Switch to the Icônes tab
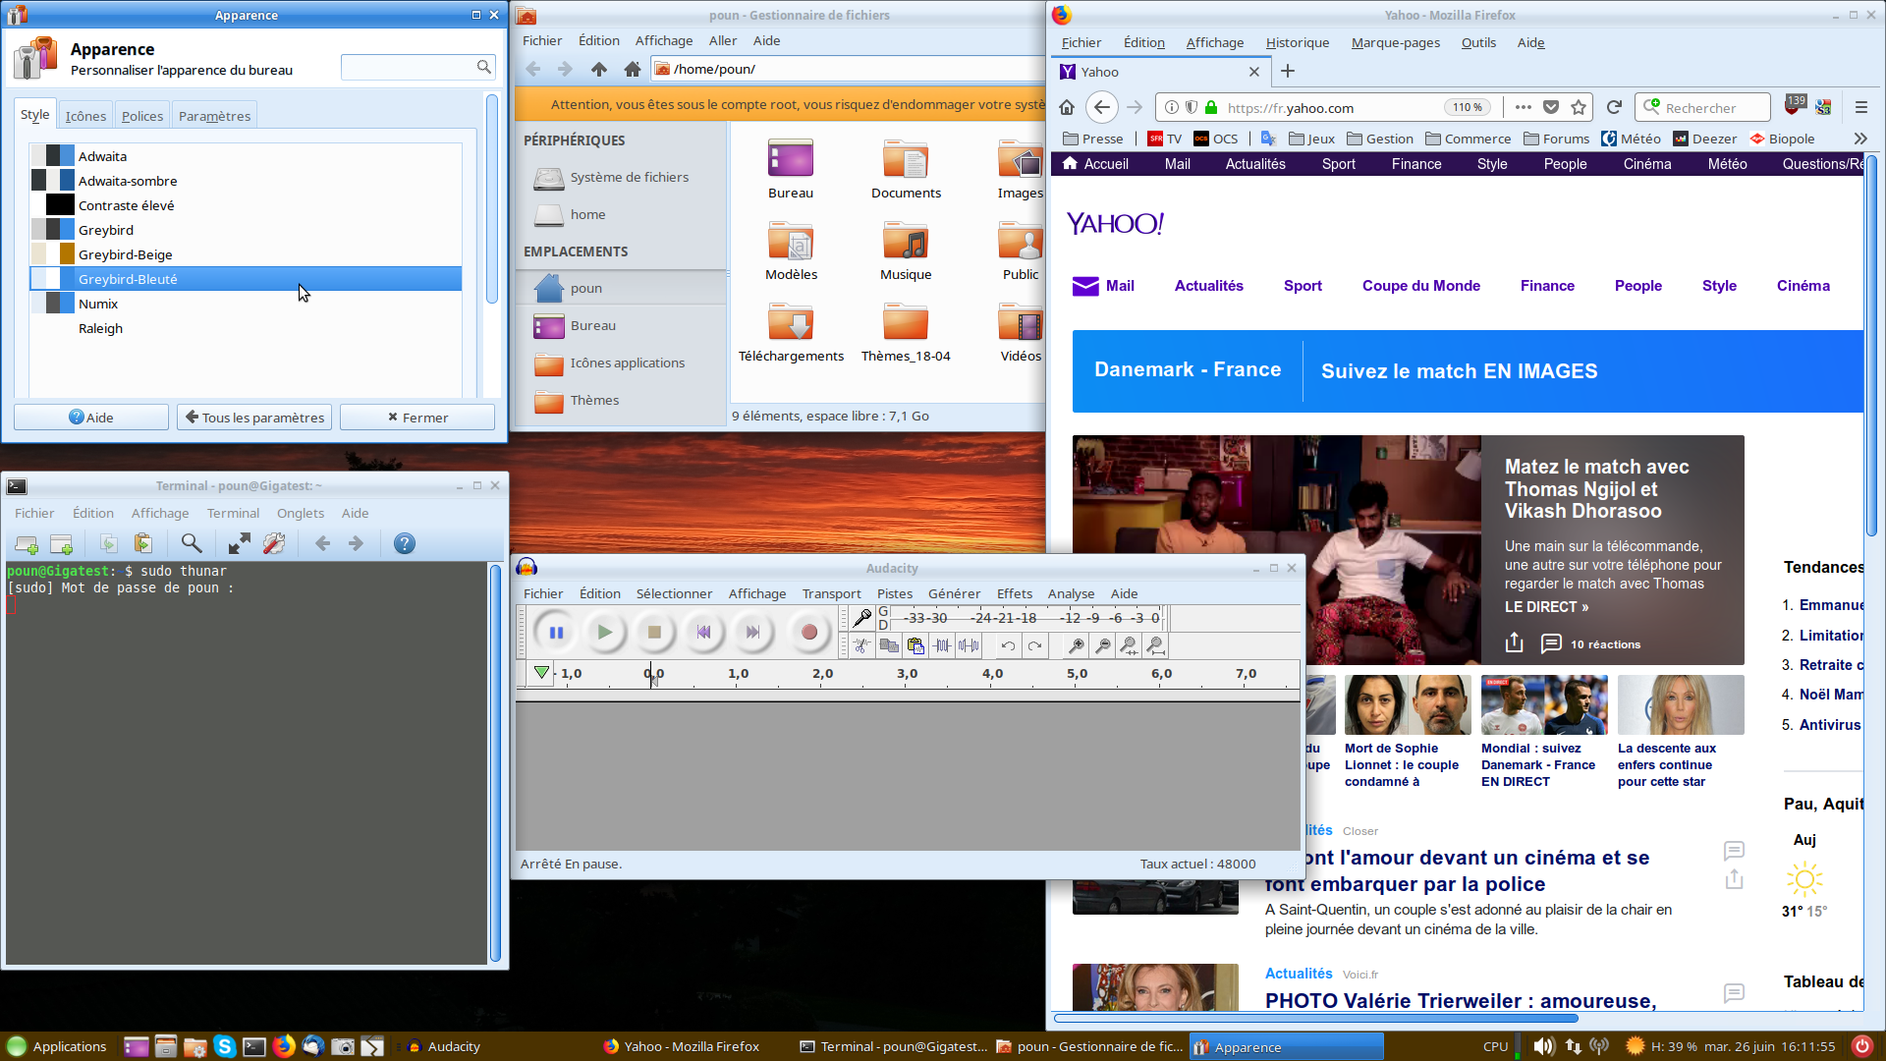 (x=85, y=116)
